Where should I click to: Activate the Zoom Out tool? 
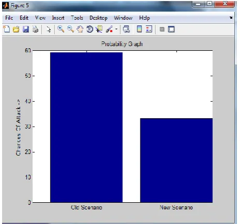(70, 29)
